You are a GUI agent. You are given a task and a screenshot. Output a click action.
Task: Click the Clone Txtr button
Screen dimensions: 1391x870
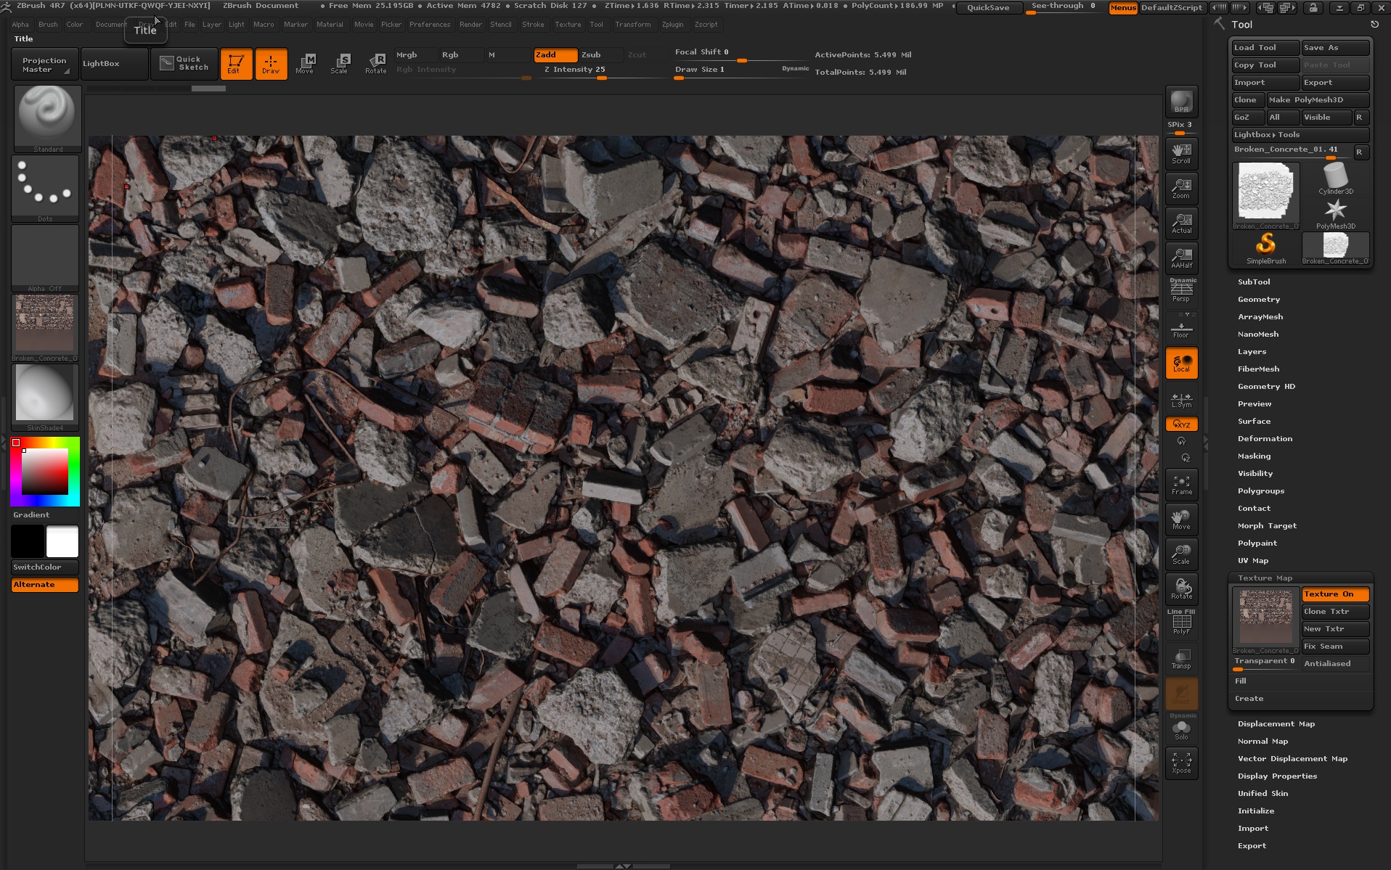(1335, 612)
